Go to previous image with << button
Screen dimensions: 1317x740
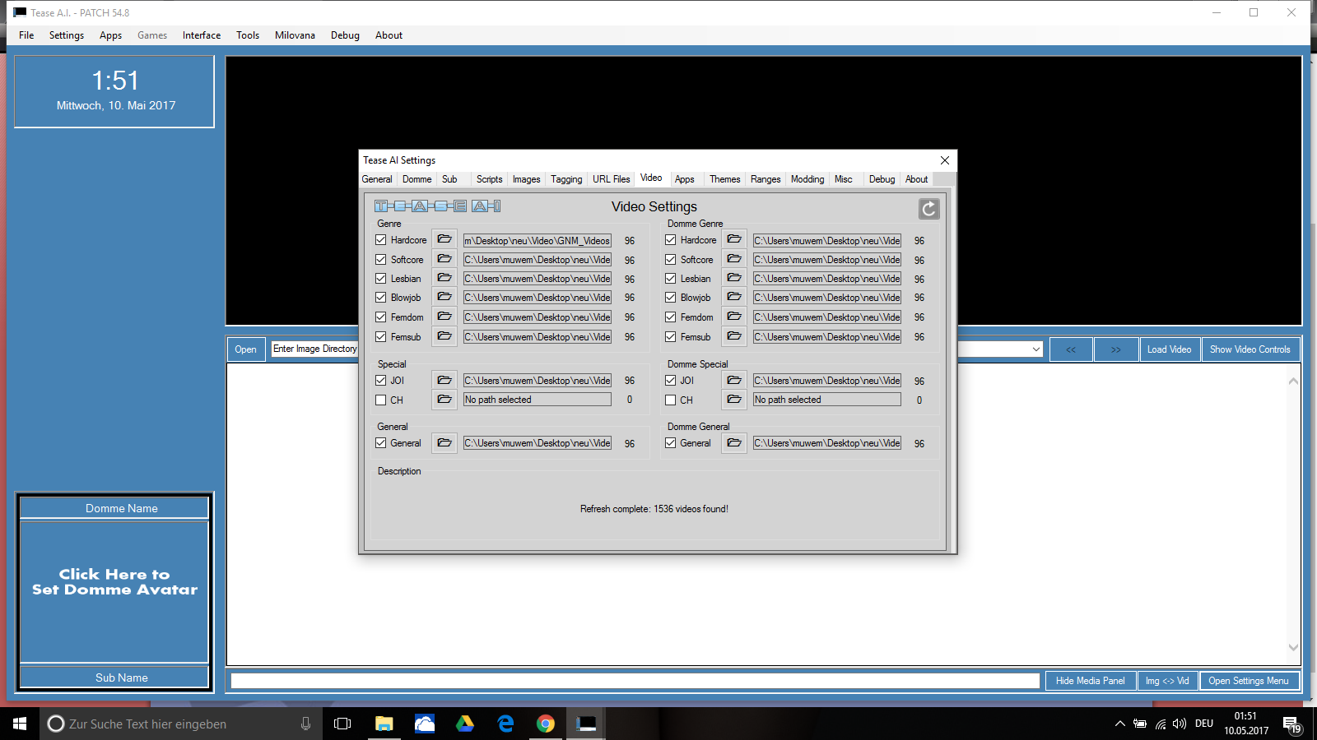[1071, 349]
